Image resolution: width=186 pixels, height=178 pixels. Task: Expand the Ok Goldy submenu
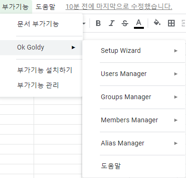[x=41, y=48]
